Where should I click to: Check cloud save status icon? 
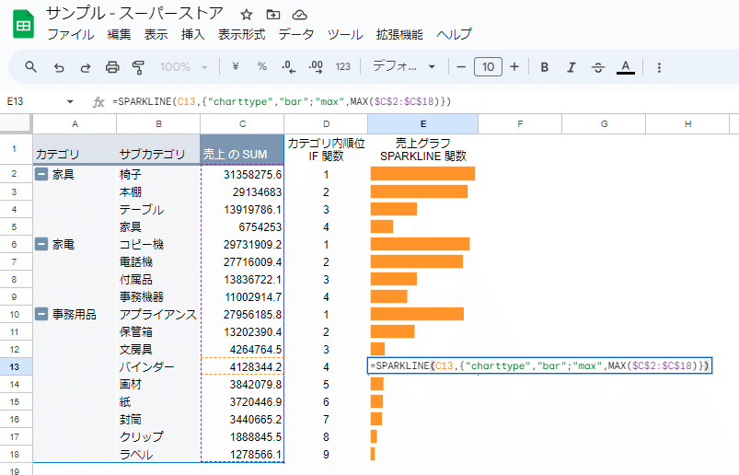coord(299,15)
